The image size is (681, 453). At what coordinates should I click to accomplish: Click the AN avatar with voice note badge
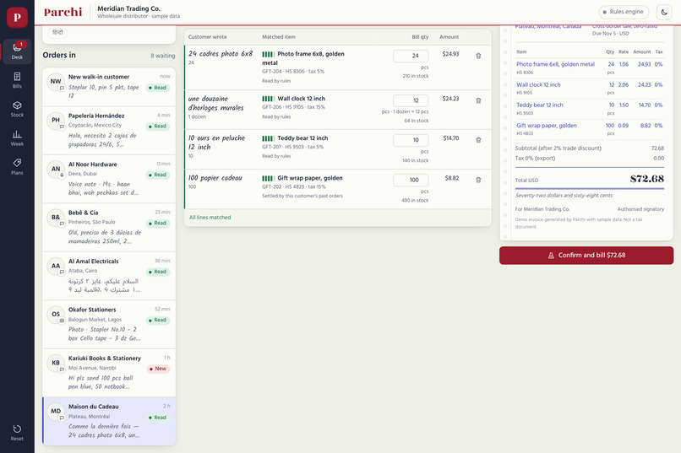click(56, 169)
